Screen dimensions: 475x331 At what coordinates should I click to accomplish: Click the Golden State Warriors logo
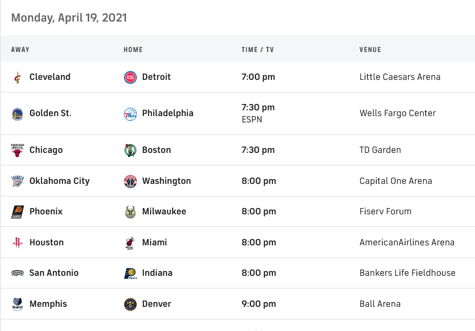17,113
